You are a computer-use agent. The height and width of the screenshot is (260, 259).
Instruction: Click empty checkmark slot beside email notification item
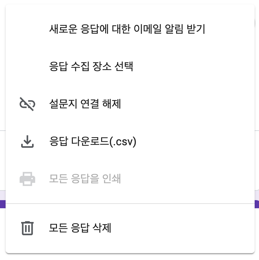click(27, 29)
